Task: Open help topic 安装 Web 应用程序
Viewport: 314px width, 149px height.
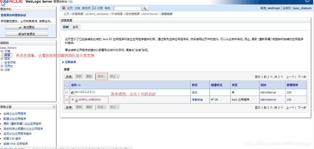Action: click(x=15, y=144)
